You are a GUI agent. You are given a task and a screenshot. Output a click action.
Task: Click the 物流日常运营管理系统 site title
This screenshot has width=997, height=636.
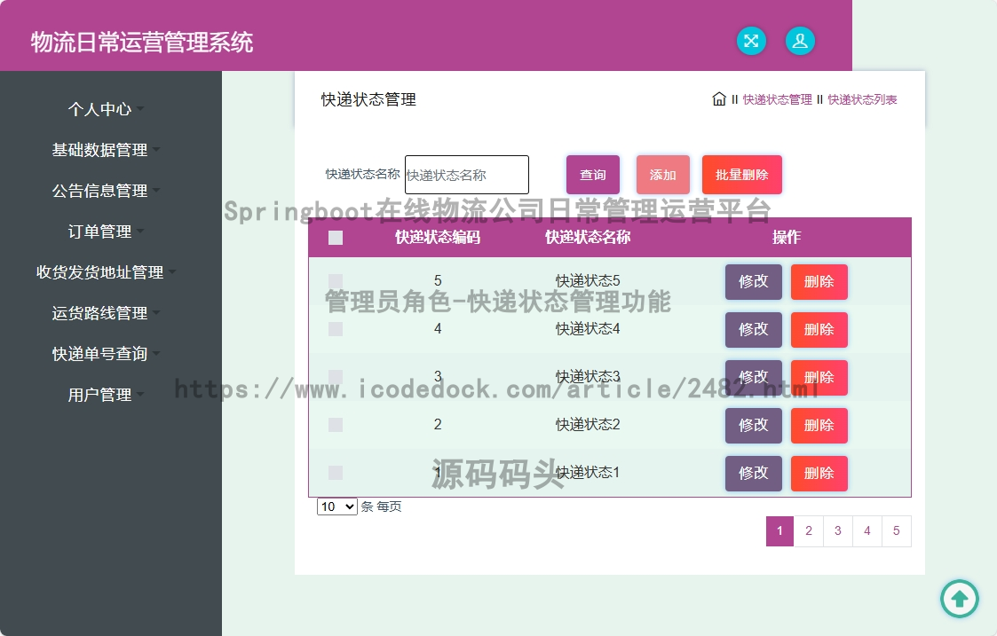142,43
